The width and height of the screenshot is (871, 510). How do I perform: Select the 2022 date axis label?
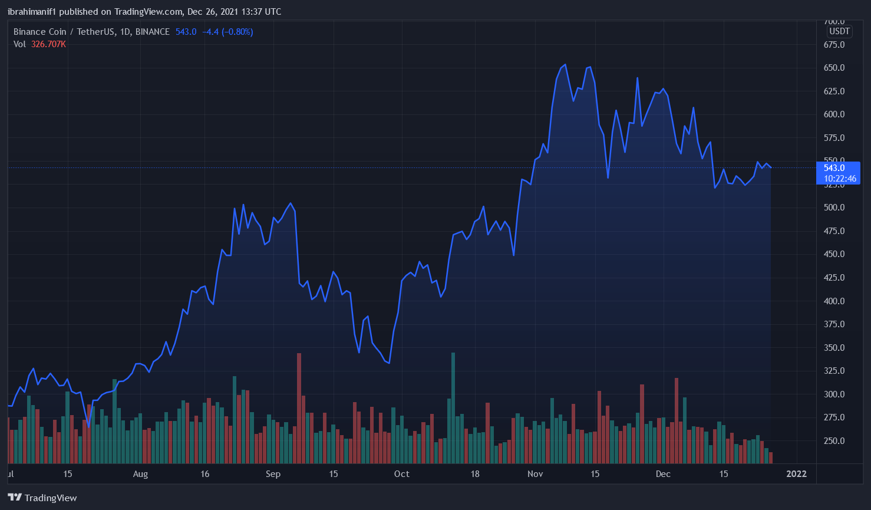click(x=797, y=474)
